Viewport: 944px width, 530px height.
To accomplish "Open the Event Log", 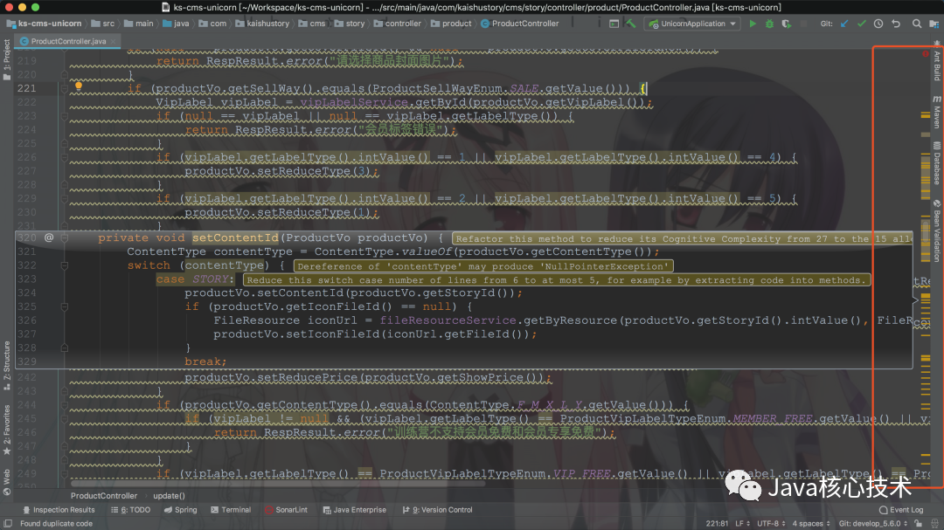I will coord(901,510).
